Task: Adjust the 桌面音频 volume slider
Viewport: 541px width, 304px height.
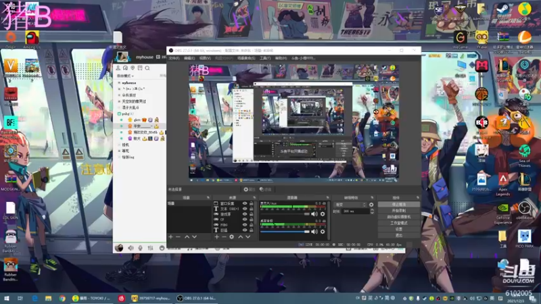Action: pyautogui.click(x=285, y=232)
